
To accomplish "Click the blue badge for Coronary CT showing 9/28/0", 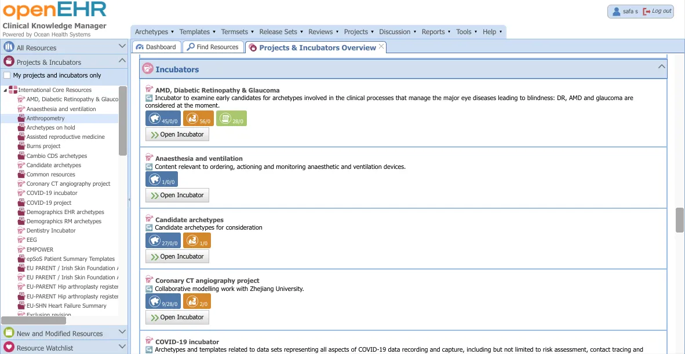I will [x=162, y=301].
